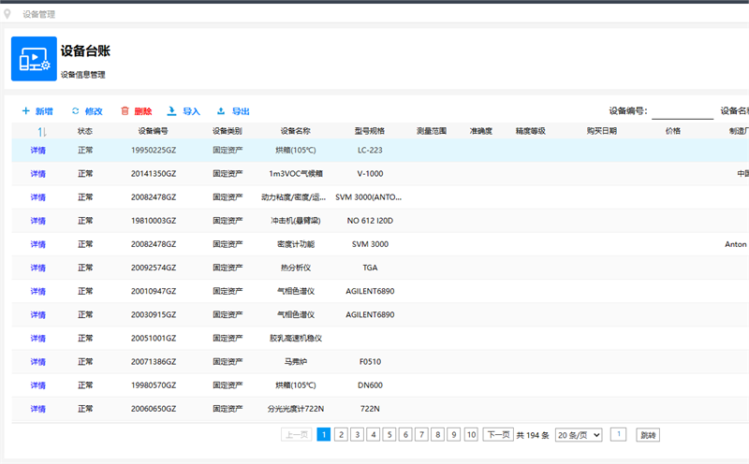Click the location pin icon in breadcrumb
Screen dimensions: 749x464
tap(8, 14)
